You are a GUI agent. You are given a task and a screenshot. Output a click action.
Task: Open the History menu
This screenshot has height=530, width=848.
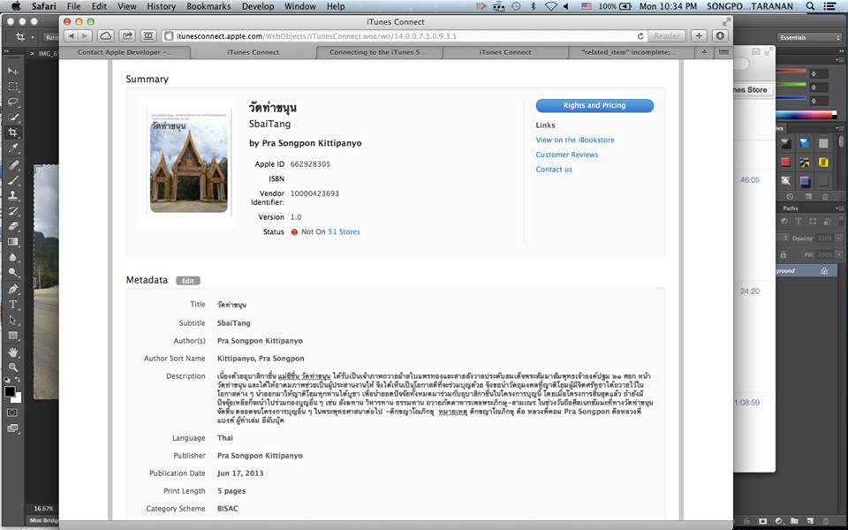(161, 6)
